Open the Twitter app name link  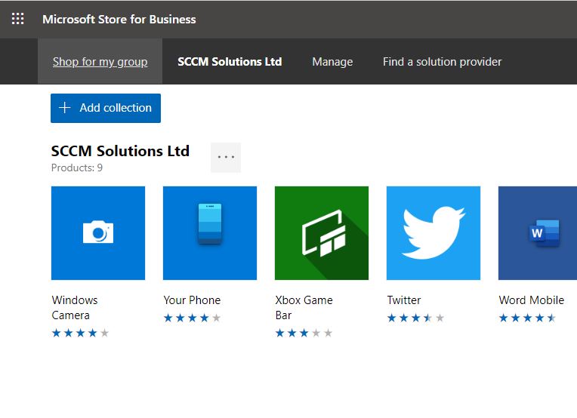[404, 300]
